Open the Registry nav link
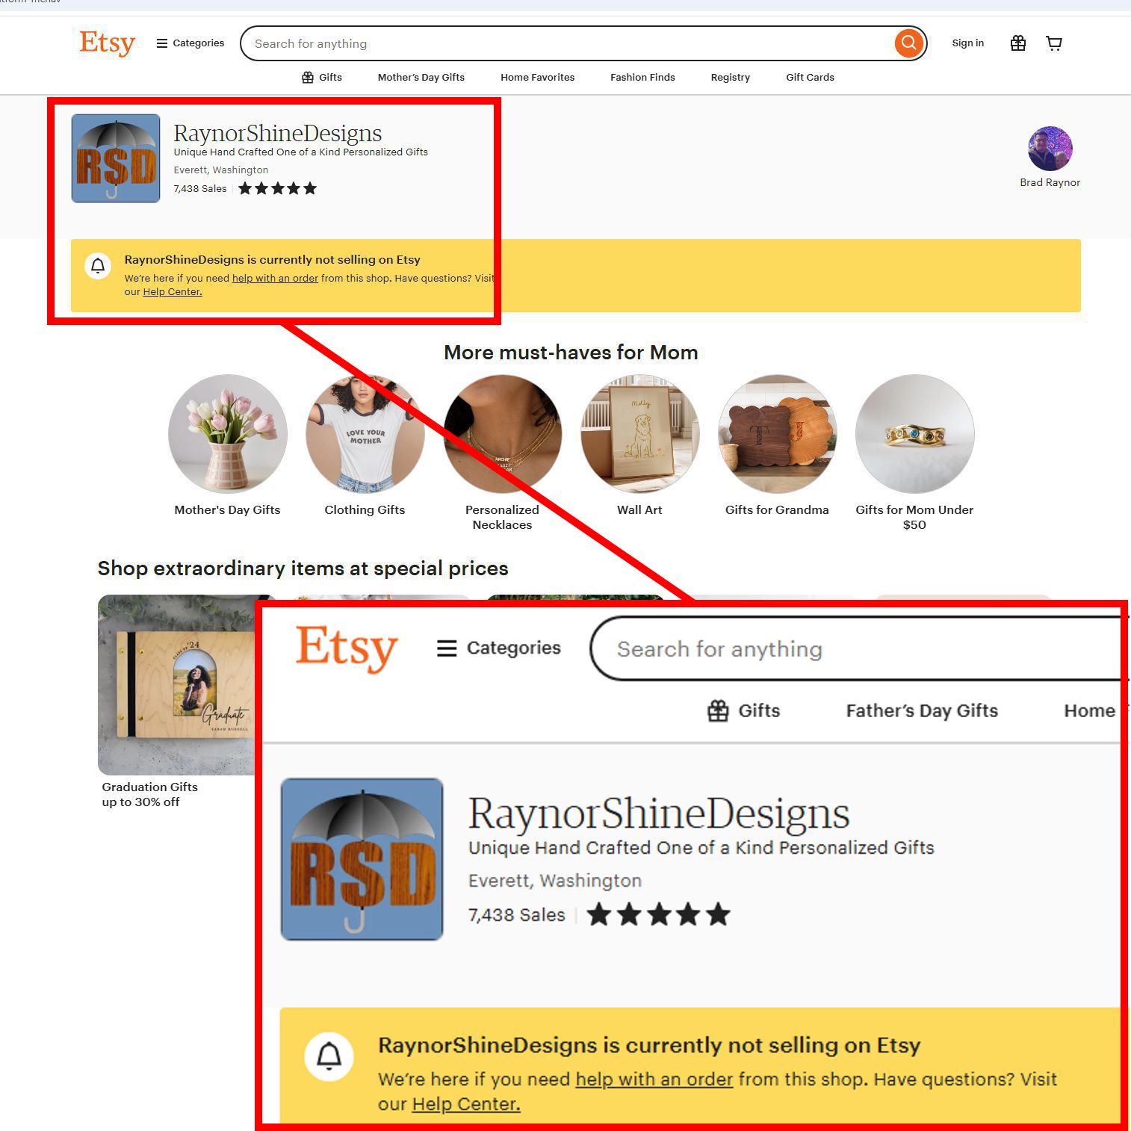 coord(731,78)
